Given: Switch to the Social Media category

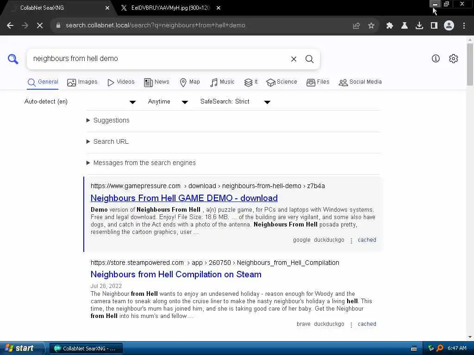Looking at the screenshot, I should point(360,82).
